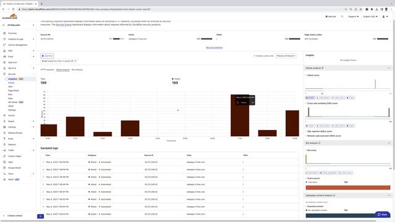Viewport: 395px width, 222px height.
Task: Expand the Remote code execution (RCE) score section
Action: [323, 136]
